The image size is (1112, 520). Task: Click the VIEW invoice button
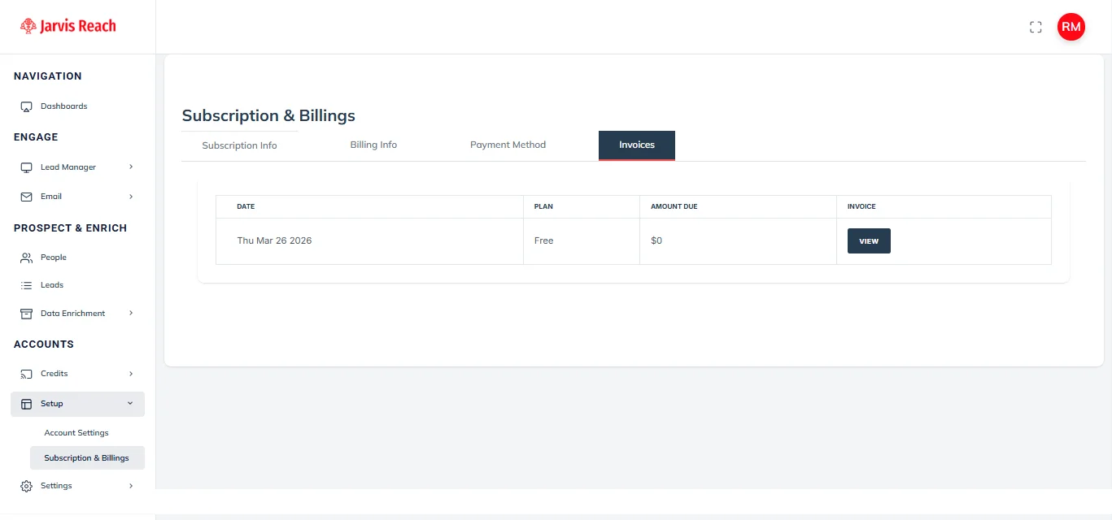(868, 240)
